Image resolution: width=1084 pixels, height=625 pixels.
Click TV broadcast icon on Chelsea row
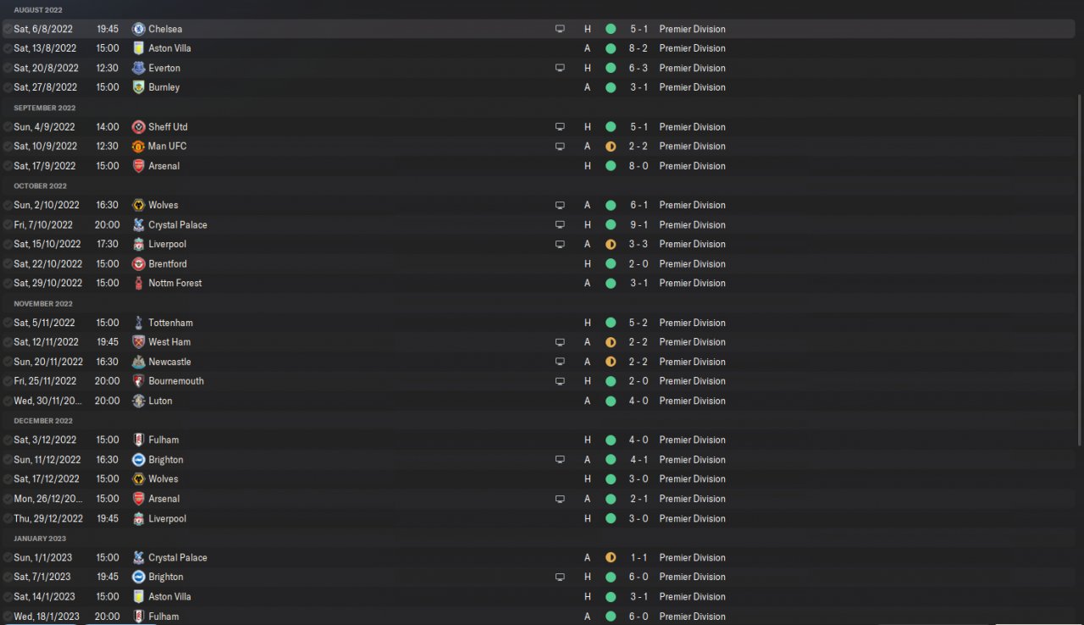click(560, 29)
